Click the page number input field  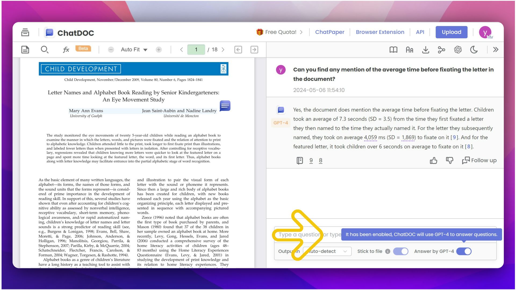tap(196, 50)
